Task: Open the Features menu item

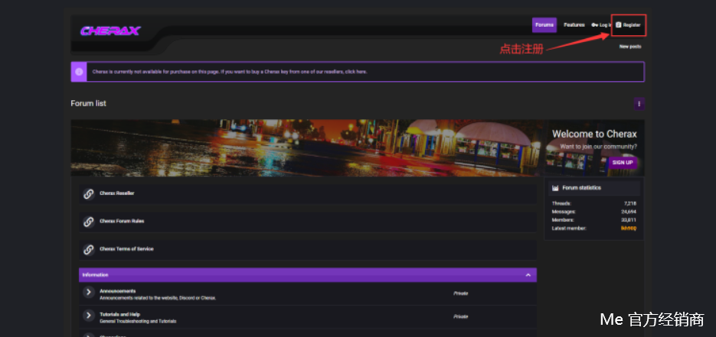Action: click(x=574, y=25)
